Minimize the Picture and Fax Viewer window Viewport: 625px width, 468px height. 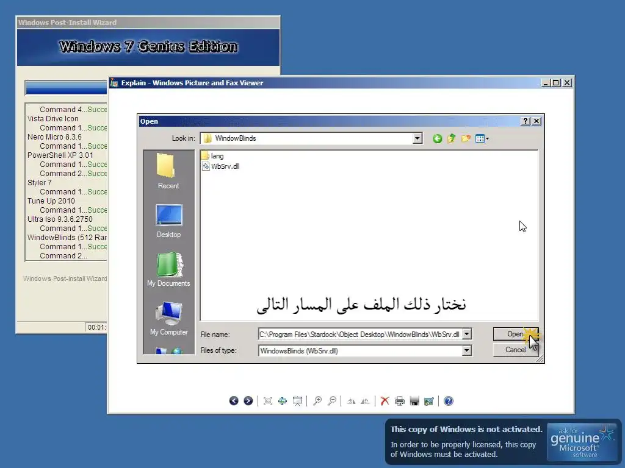(546, 83)
